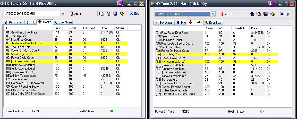Image resolution: width=297 pixels, height=119 pixels.
Task: Click data value 61411989 in Raw Read row
Action: [x=107, y=32]
